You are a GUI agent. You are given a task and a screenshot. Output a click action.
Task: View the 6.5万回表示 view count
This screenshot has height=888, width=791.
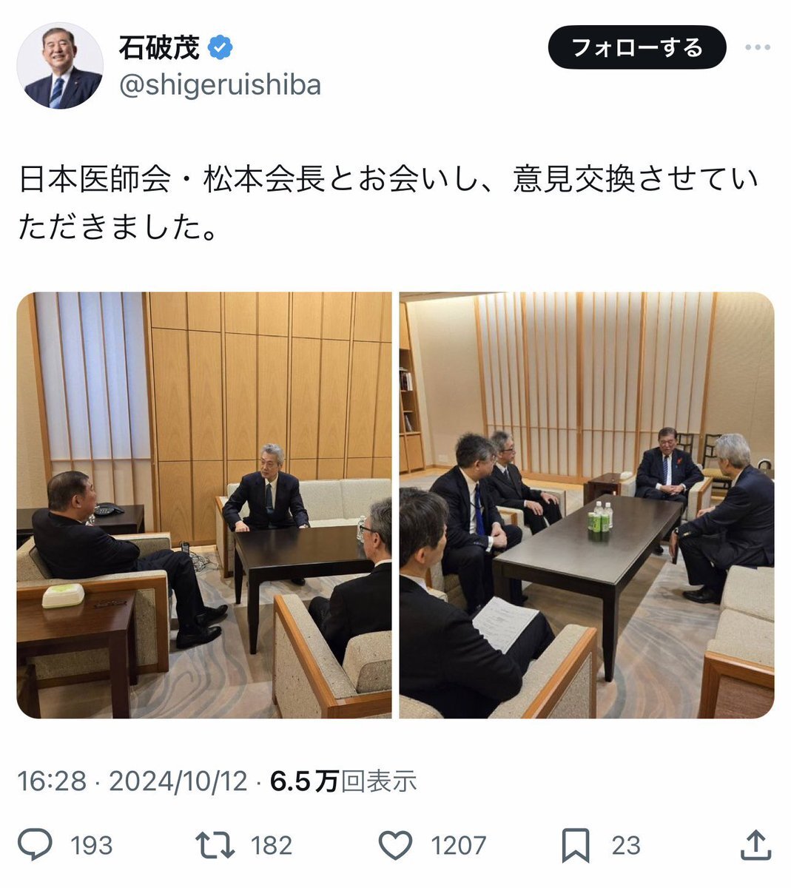[x=343, y=781]
